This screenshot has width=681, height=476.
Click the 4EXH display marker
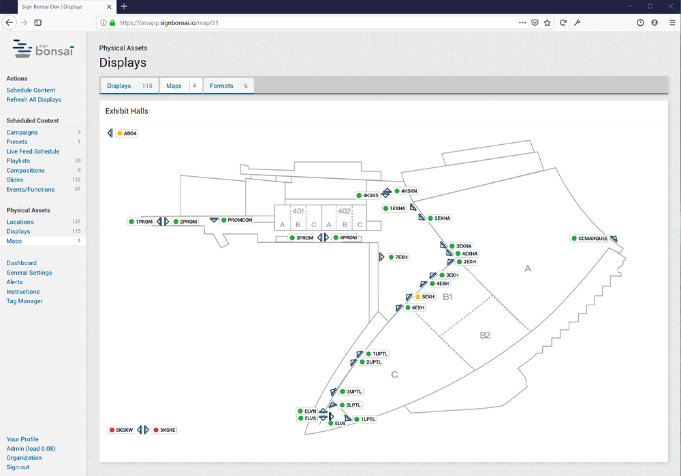tap(439, 284)
